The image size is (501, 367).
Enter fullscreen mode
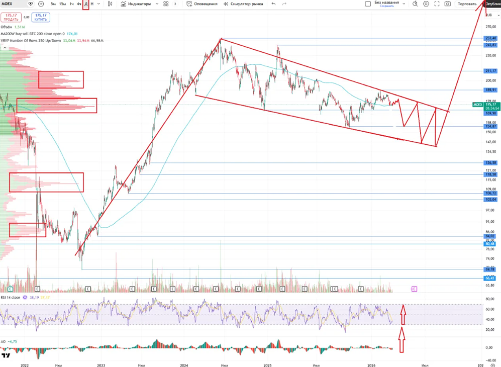437,4
